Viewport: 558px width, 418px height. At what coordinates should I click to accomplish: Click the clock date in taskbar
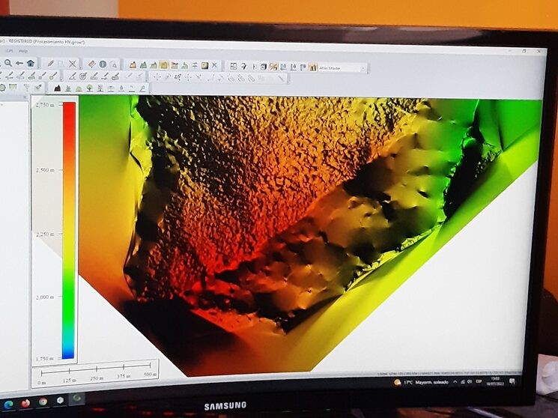coord(495,380)
